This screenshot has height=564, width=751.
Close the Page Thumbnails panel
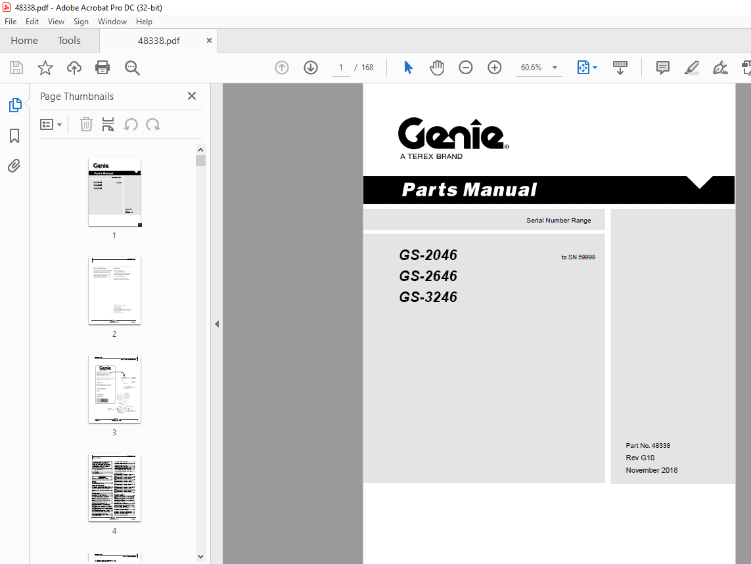point(192,96)
